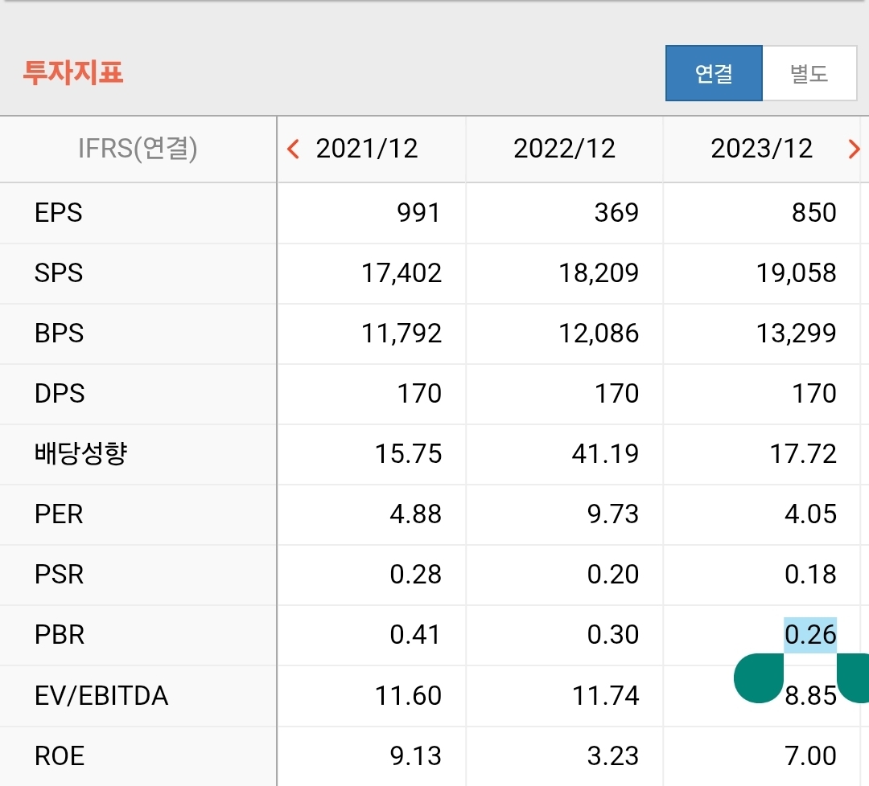
Task: Select the EV/EBITDA row label
Action: click(101, 696)
